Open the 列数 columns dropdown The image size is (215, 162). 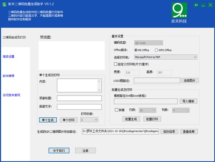[181, 110]
